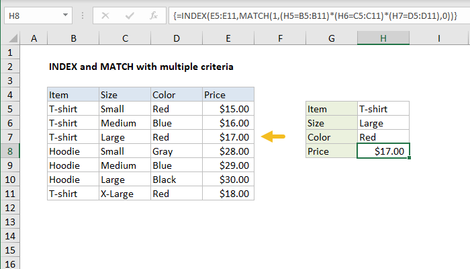The width and height of the screenshot is (470, 269).
Task: Click 'Hoodie' item cell in row 8
Action: tap(73, 151)
